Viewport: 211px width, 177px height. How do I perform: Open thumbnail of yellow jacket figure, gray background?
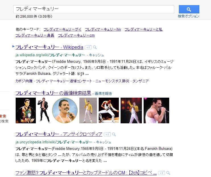(x=88, y=110)
